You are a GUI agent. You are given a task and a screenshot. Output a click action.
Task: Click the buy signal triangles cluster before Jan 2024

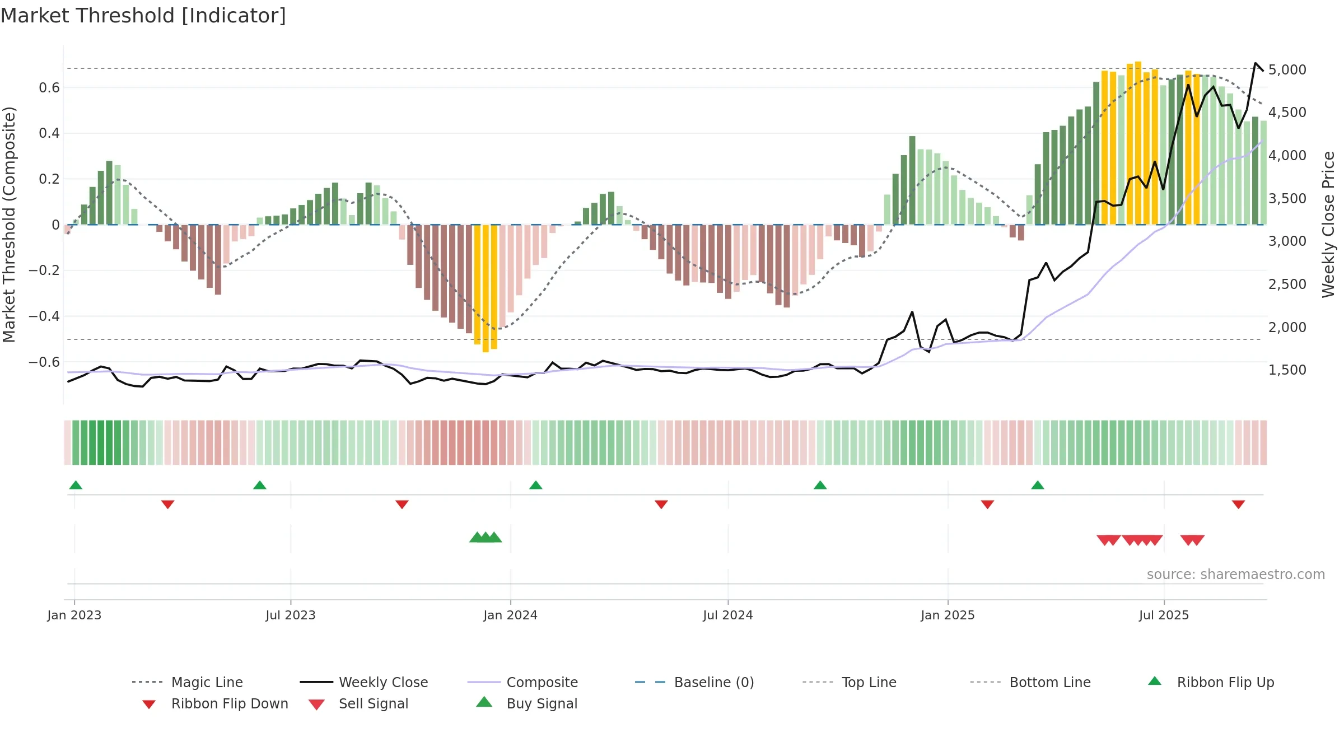click(x=486, y=537)
